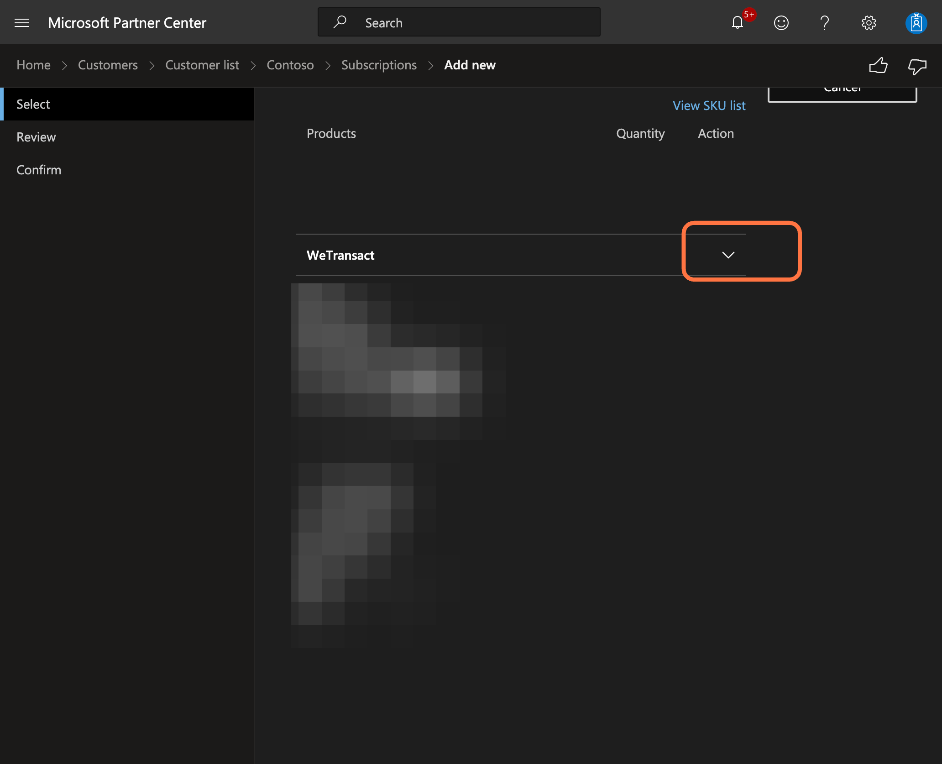Select the Select step in sidebar
The height and width of the screenshot is (764, 942).
(127, 104)
